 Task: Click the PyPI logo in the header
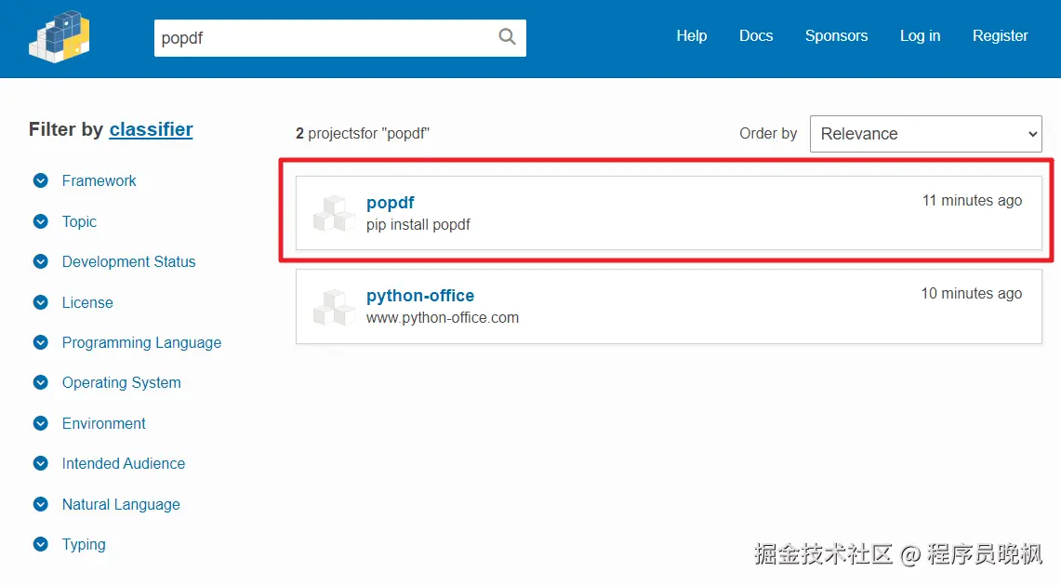[x=60, y=36]
